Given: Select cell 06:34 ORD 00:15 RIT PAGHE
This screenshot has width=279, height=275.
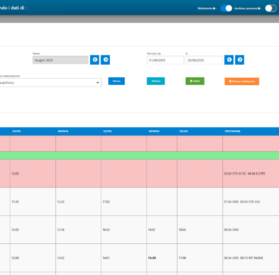Looking at the screenshot, I should coord(251,258).
